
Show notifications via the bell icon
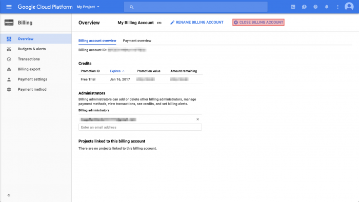327,7
